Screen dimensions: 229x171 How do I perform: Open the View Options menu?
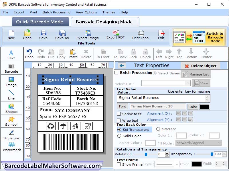[x=86, y=12]
